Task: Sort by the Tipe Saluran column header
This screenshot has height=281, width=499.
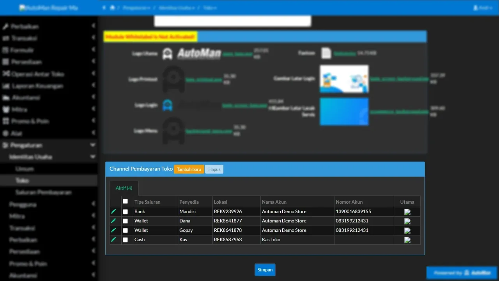Action: coord(147,202)
